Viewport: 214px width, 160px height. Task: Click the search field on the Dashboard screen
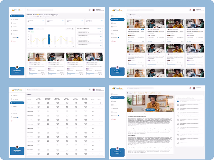pos(40,10)
